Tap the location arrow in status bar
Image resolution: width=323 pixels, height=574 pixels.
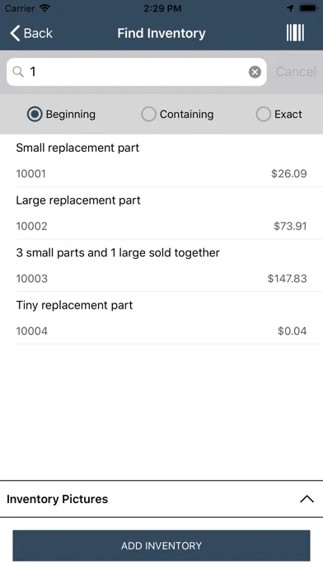pos(290,8)
